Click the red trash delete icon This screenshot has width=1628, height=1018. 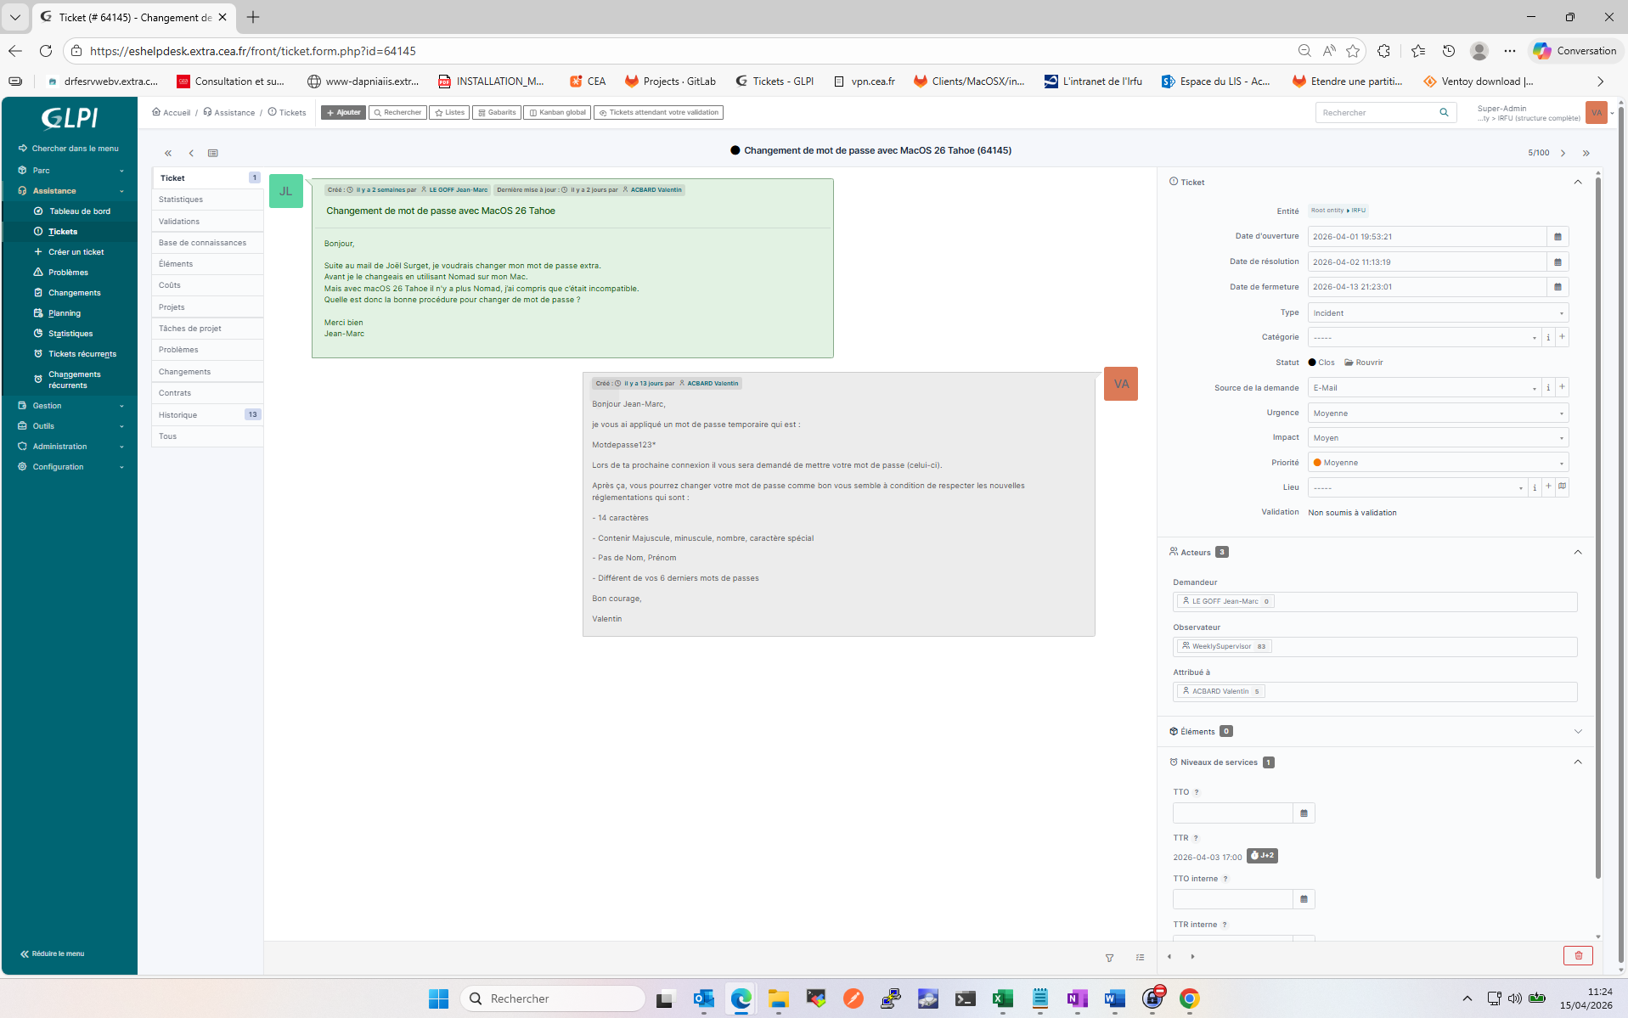pos(1578,955)
